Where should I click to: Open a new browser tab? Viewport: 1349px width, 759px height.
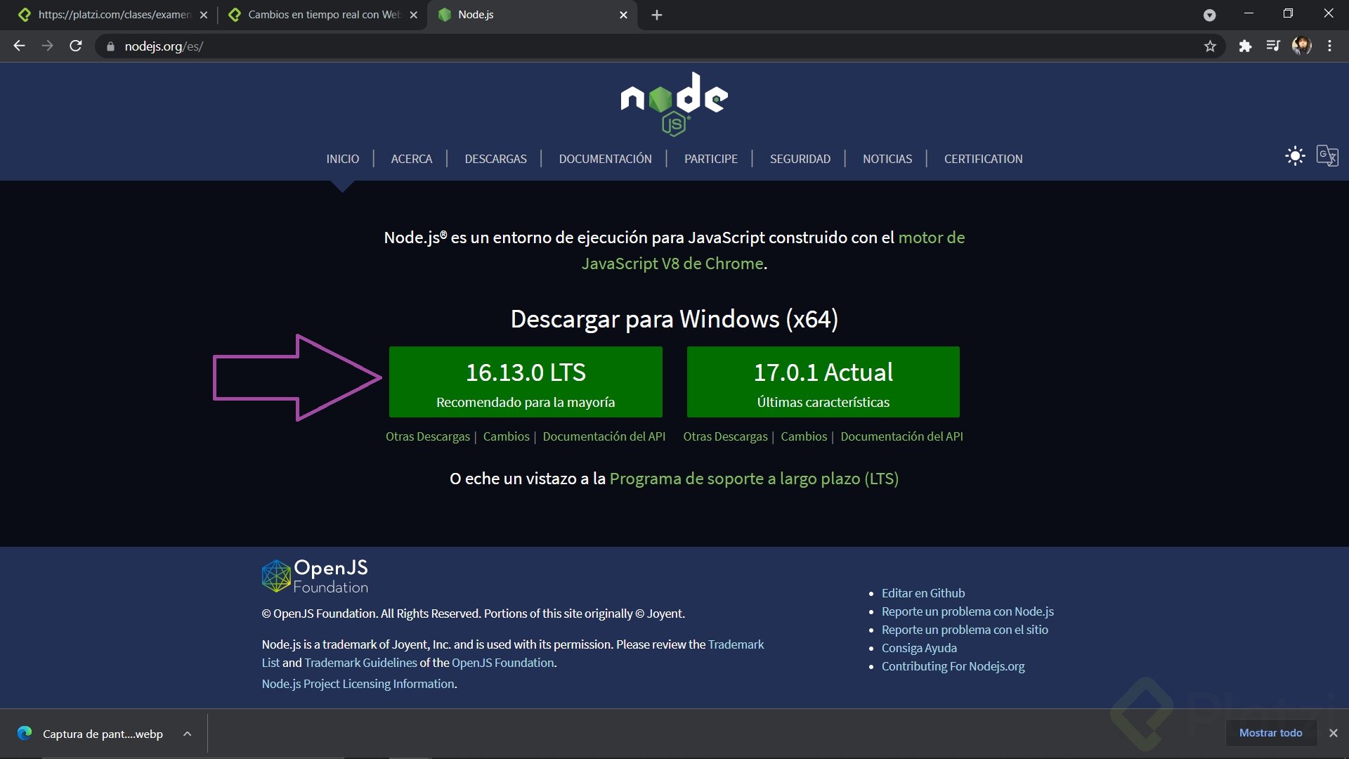click(657, 15)
